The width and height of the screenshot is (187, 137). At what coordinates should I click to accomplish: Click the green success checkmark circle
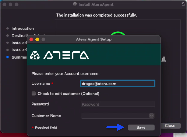(118, 33)
